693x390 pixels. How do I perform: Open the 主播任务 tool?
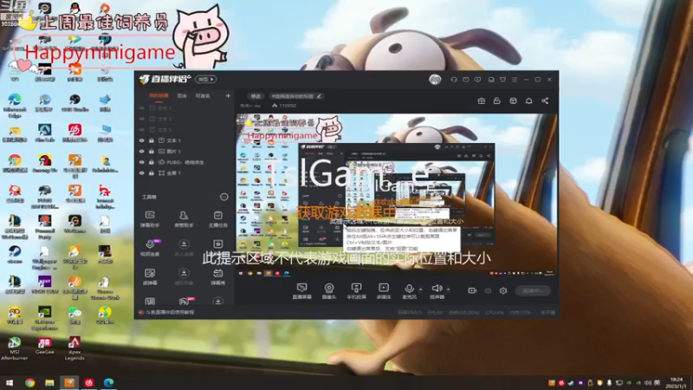point(218,219)
